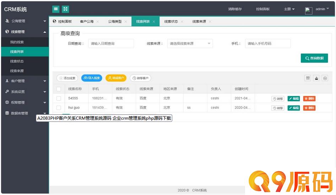Expand the 客户管理 sidebar menu
Screen dimensions: 336x195
click(x=44, y=81)
